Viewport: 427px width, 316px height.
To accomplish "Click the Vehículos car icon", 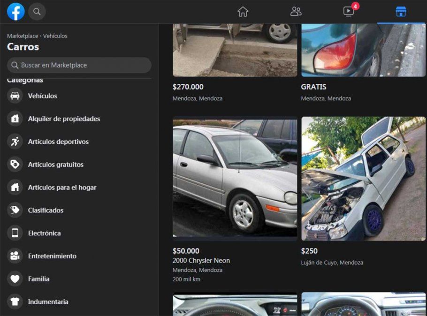I will click(15, 96).
